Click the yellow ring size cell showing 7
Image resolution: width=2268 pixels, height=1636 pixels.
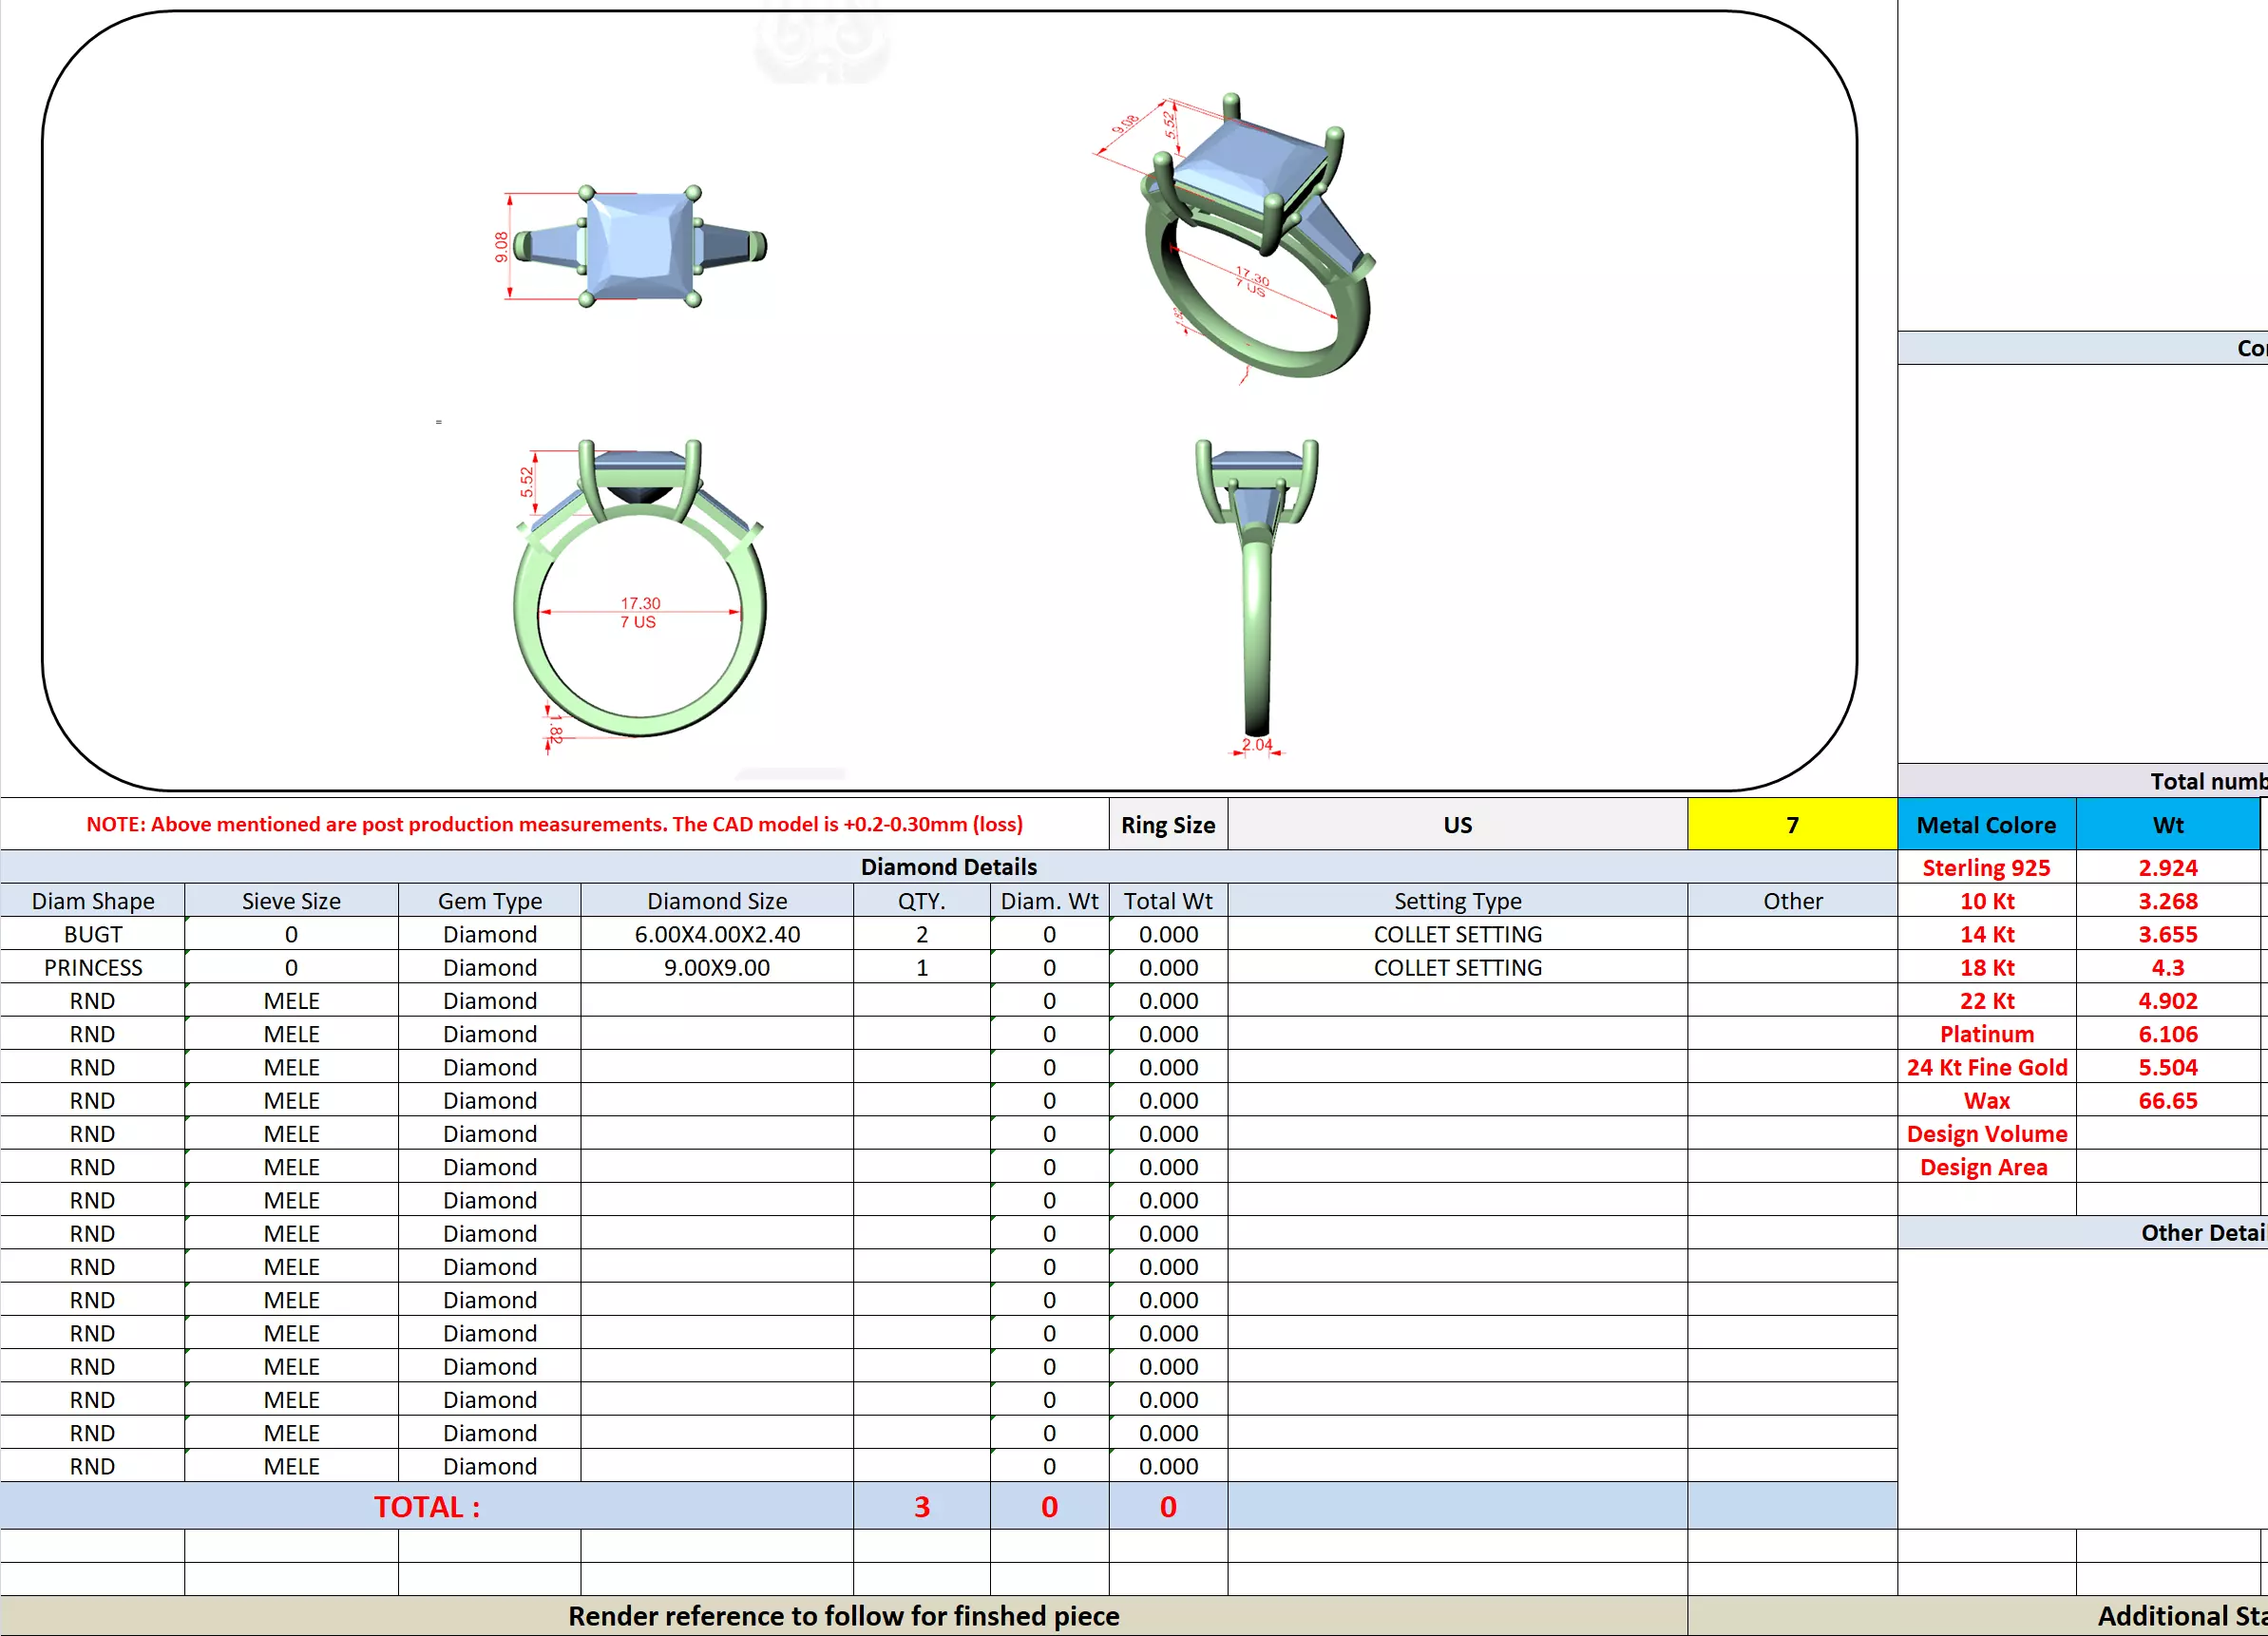click(x=1791, y=825)
